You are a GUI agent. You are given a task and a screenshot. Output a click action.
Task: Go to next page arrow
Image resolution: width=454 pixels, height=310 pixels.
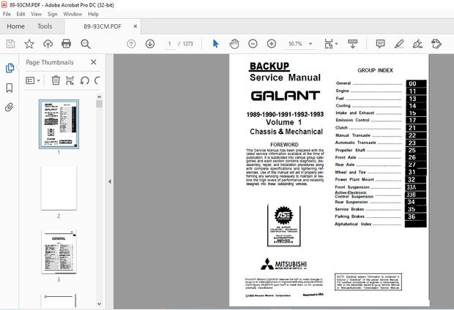[x=150, y=44]
